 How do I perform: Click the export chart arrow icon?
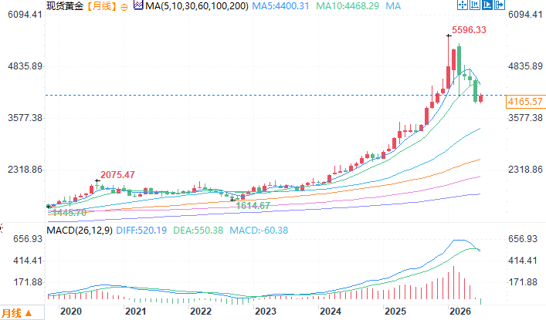500,5
